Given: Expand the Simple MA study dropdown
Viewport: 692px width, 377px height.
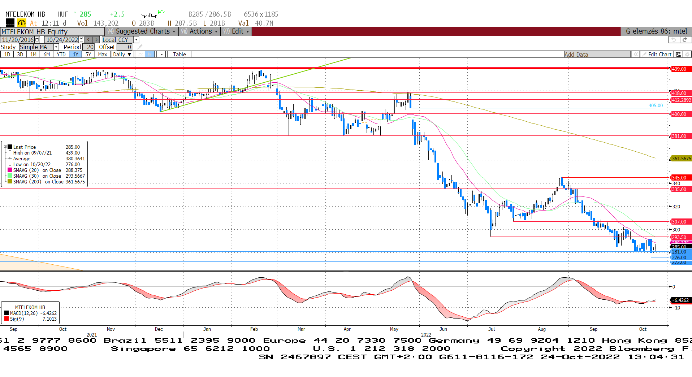Looking at the screenshot, I should [56, 47].
